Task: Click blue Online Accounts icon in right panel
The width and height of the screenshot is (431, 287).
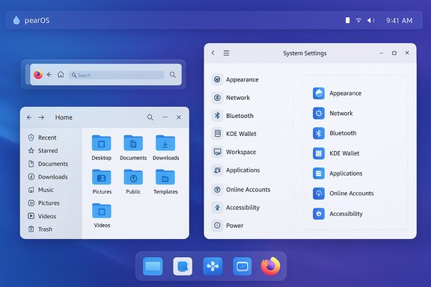Action: pyautogui.click(x=319, y=194)
